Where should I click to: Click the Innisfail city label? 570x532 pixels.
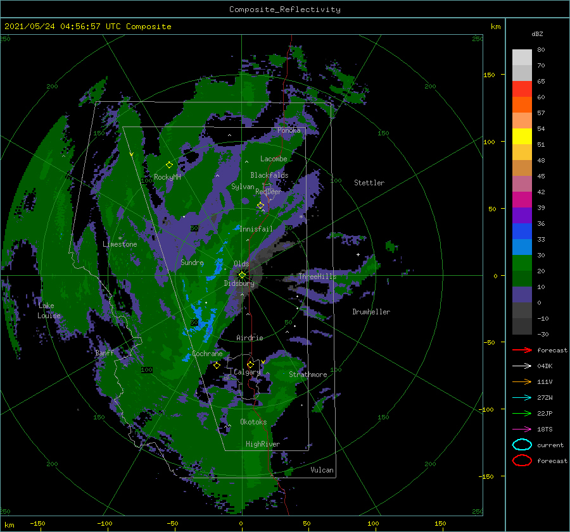tap(256, 229)
